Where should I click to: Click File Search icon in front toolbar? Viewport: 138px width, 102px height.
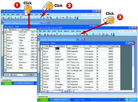click(x=47, y=34)
